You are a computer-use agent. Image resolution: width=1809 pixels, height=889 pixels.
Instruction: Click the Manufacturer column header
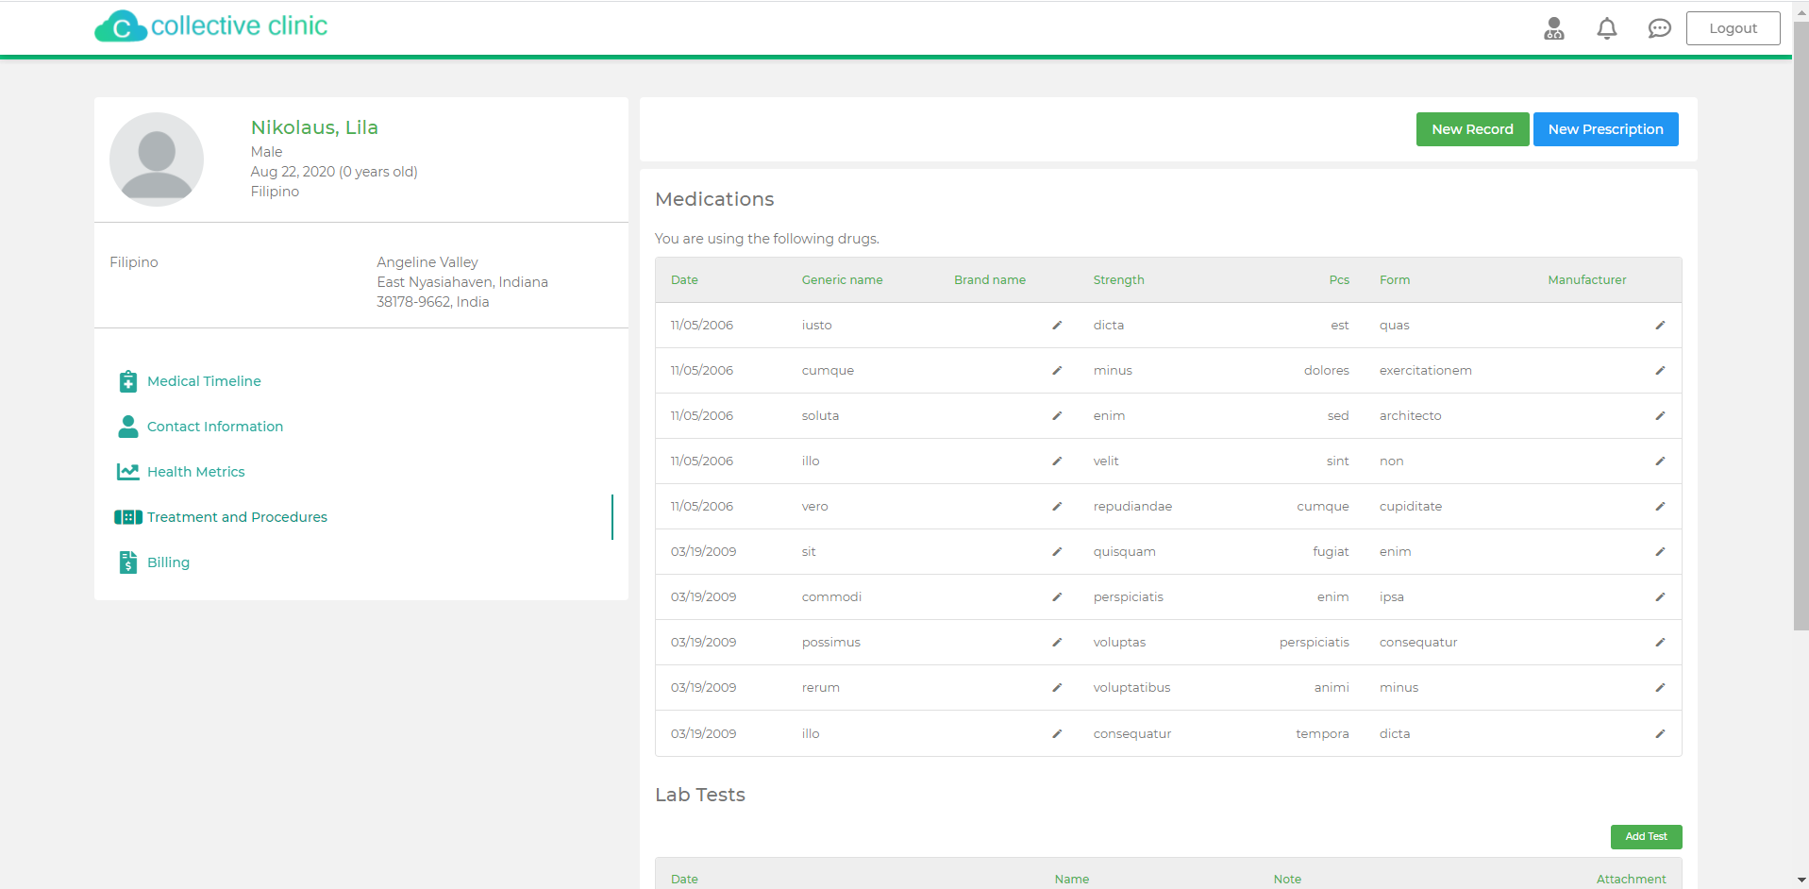point(1586,280)
